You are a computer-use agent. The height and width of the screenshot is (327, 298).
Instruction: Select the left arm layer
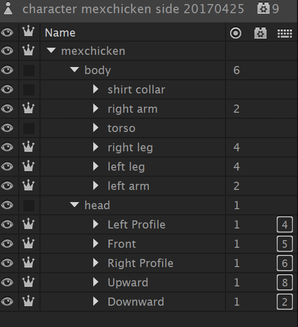click(128, 186)
